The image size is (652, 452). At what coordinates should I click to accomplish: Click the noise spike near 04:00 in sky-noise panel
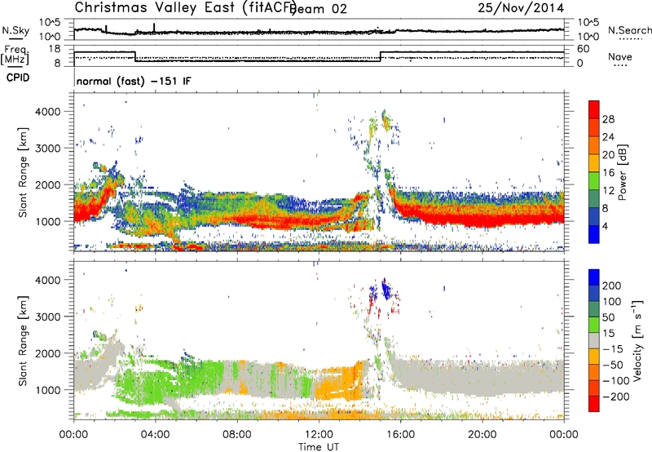click(x=154, y=28)
